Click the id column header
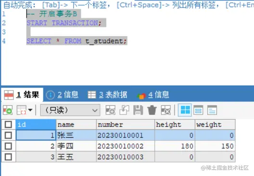Image resolution: width=254 pixels, height=176 pixels. 36,125
